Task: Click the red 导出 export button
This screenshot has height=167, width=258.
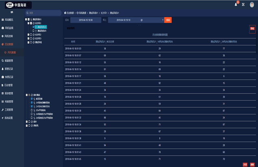Action: coord(252,29)
